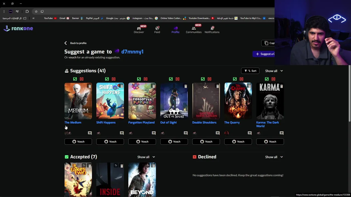Expand Show all dropdown for Suggestions
This screenshot has height=197, width=351.
274,71
